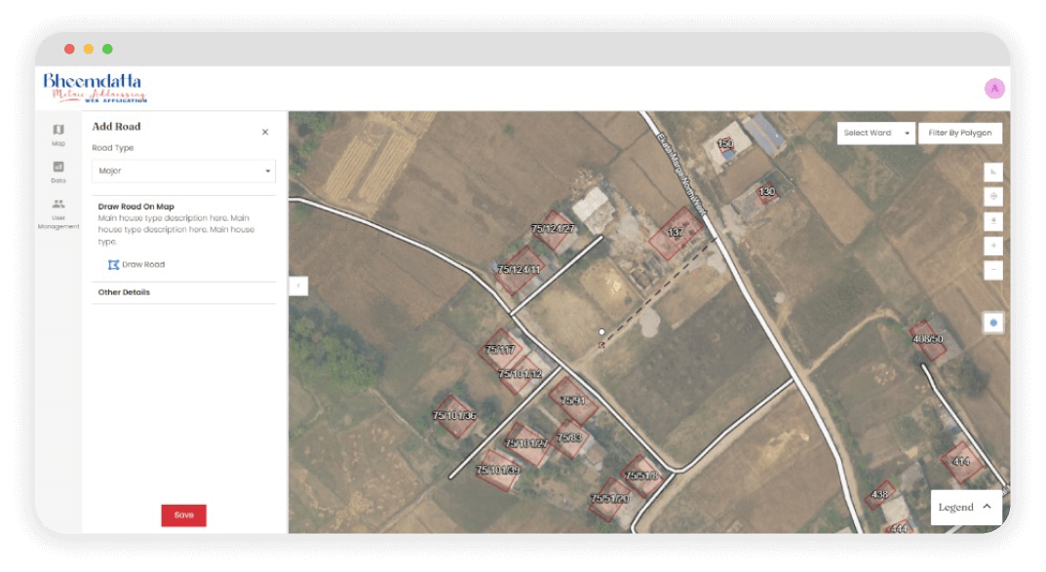
Task: Close the Add Road panel
Action: point(265,132)
